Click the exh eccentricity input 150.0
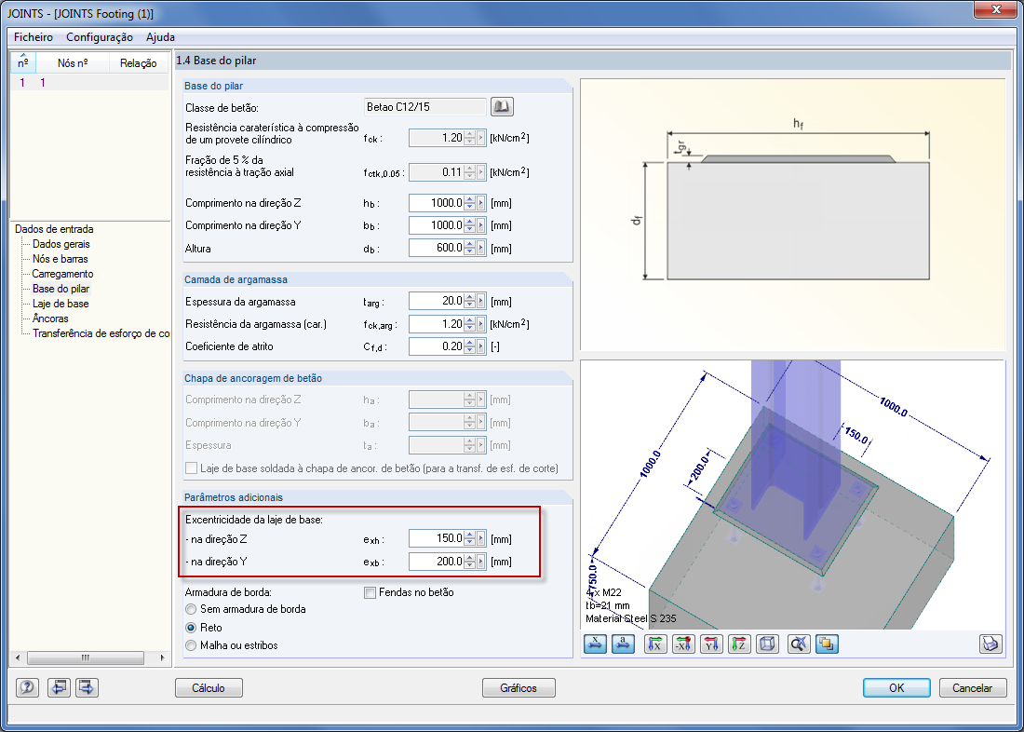1024x732 pixels. tap(437, 539)
